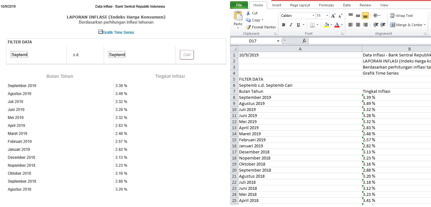Toggle bold formatting
The width and height of the screenshot is (431, 207).
pos(283,25)
